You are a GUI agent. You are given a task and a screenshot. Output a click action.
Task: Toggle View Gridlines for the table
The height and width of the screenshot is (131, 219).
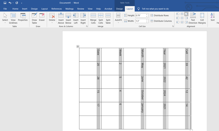coord(13,18)
